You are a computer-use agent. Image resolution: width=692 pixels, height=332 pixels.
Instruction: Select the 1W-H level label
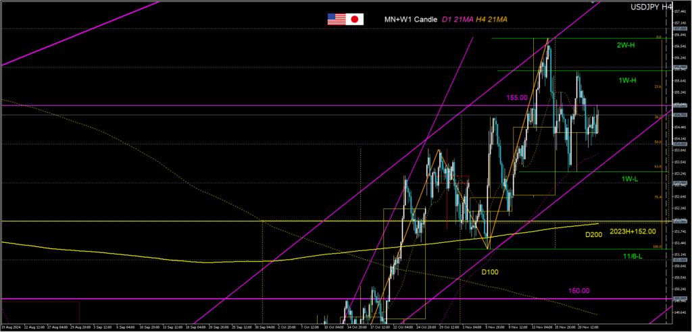click(628, 80)
